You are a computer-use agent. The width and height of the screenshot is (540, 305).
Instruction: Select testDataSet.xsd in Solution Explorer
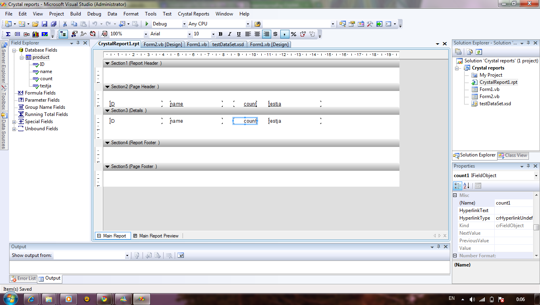tap(495, 104)
